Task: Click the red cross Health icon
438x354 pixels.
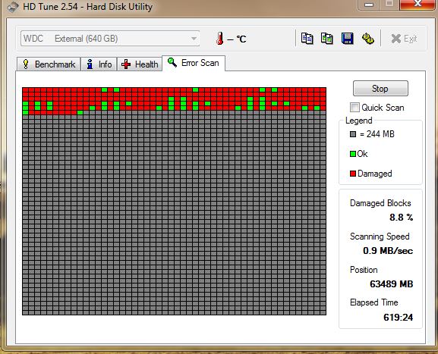Action: pos(126,64)
